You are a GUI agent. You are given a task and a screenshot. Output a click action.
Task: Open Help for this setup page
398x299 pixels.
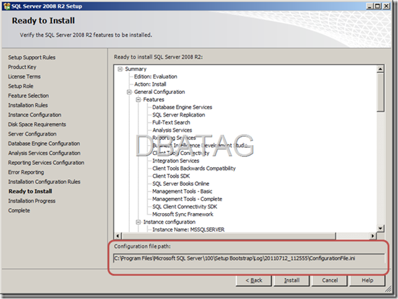pos(367,280)
